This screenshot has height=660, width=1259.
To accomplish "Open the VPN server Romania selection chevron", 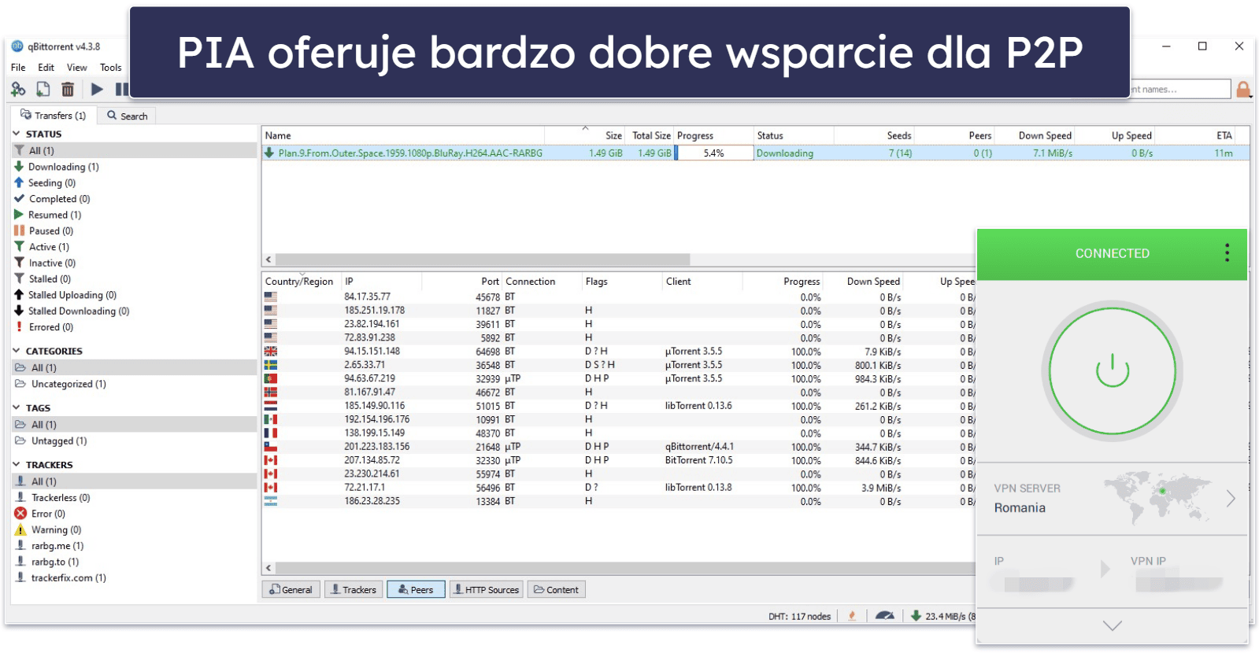I will click(1231, 499).
